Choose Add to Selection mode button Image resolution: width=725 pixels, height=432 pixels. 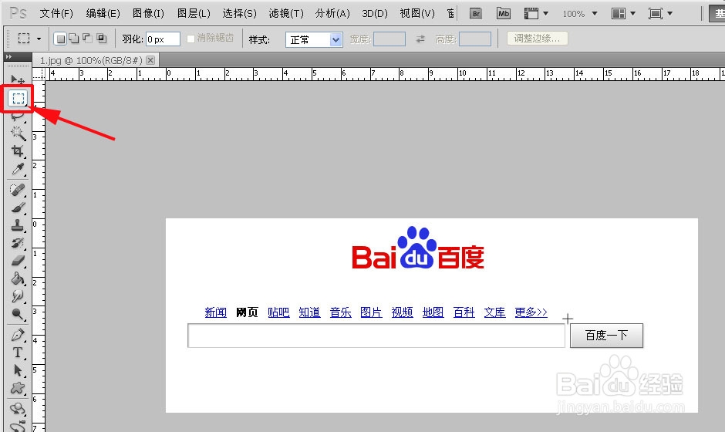(74, 39)
